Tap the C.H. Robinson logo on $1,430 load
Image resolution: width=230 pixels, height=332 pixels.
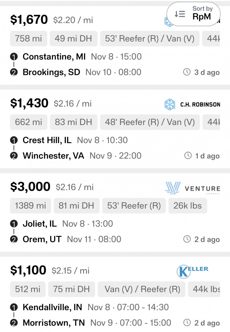[x=192, y=105]
